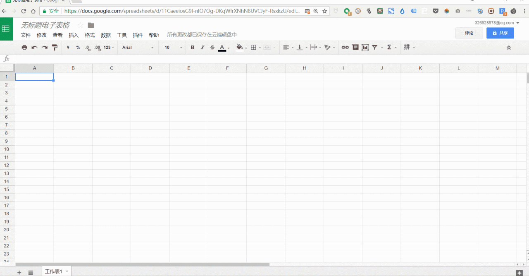Viewport: 529px width, 276px height.
Task: Toggle italic text formatting
Action: (203, 48)
